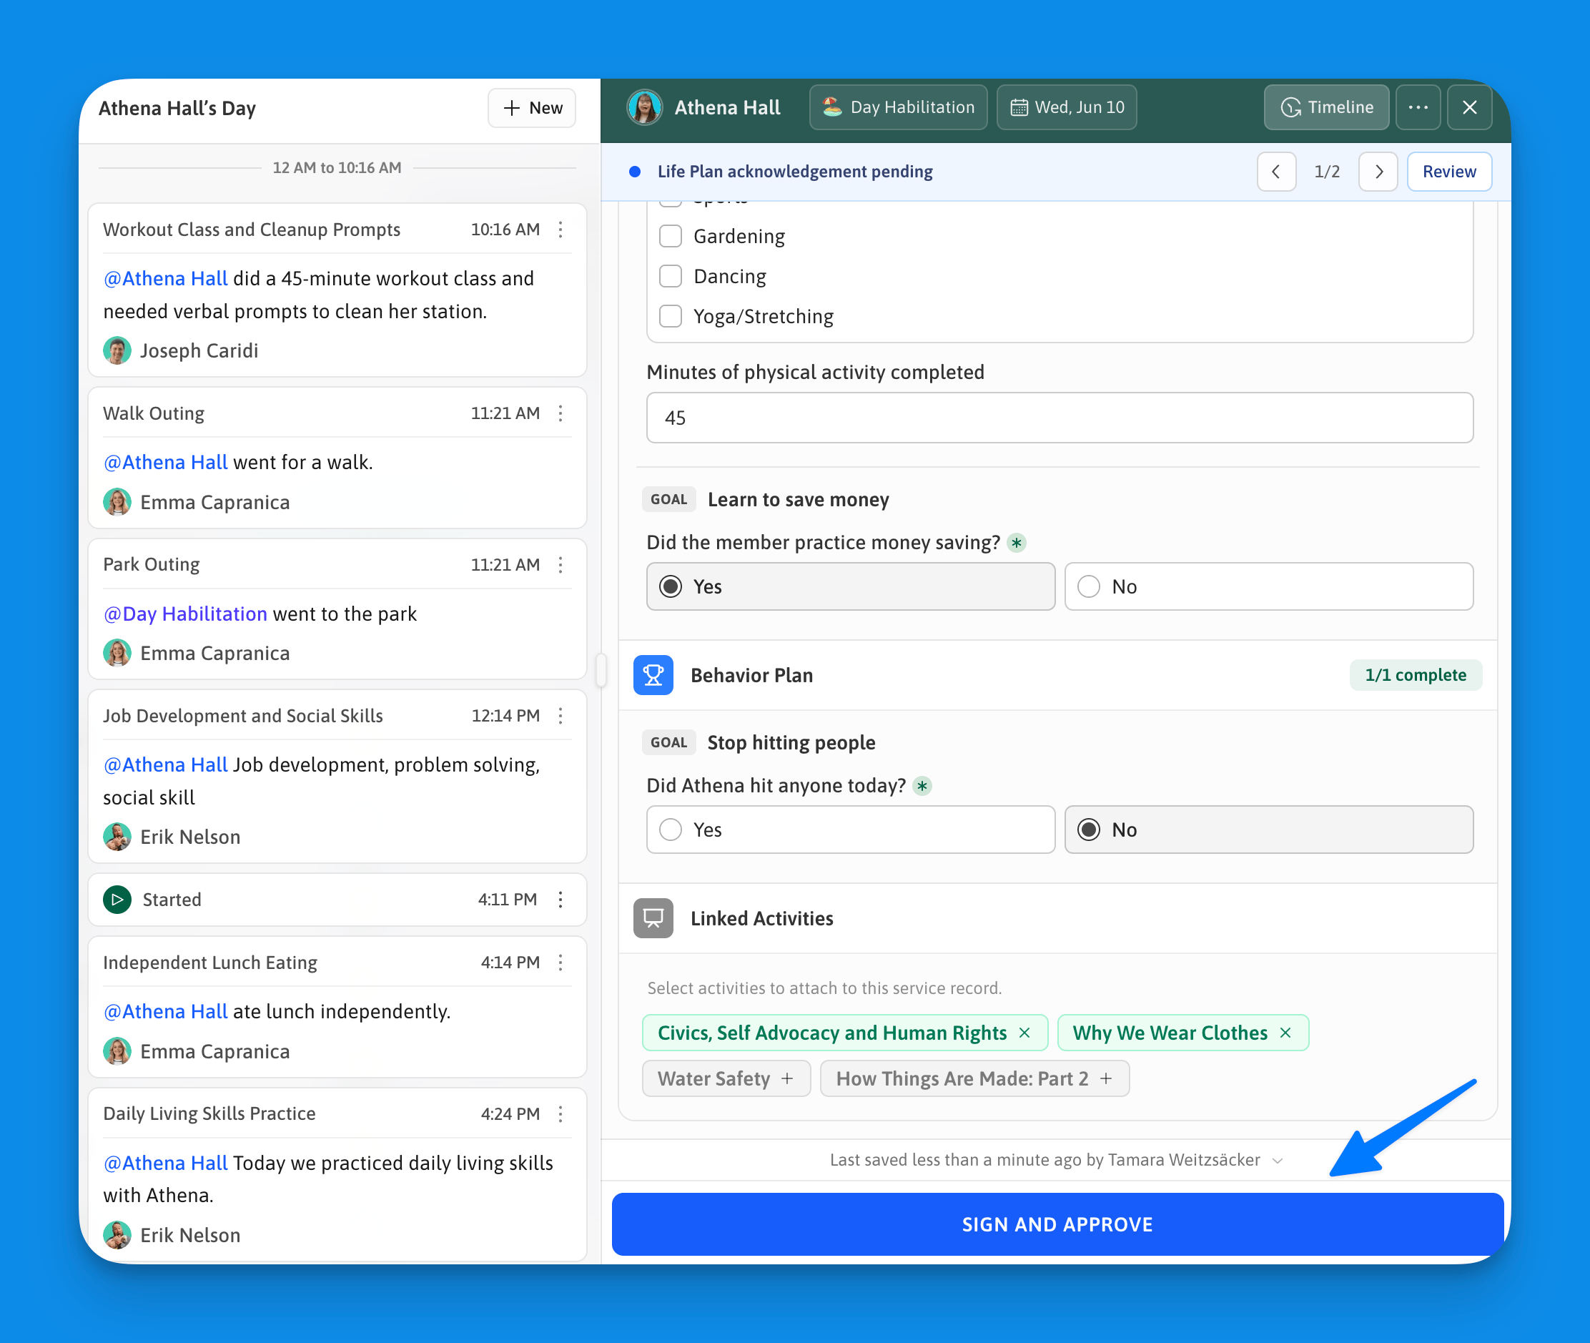Click Joseph Caridi's avatar

pos(117,350)
